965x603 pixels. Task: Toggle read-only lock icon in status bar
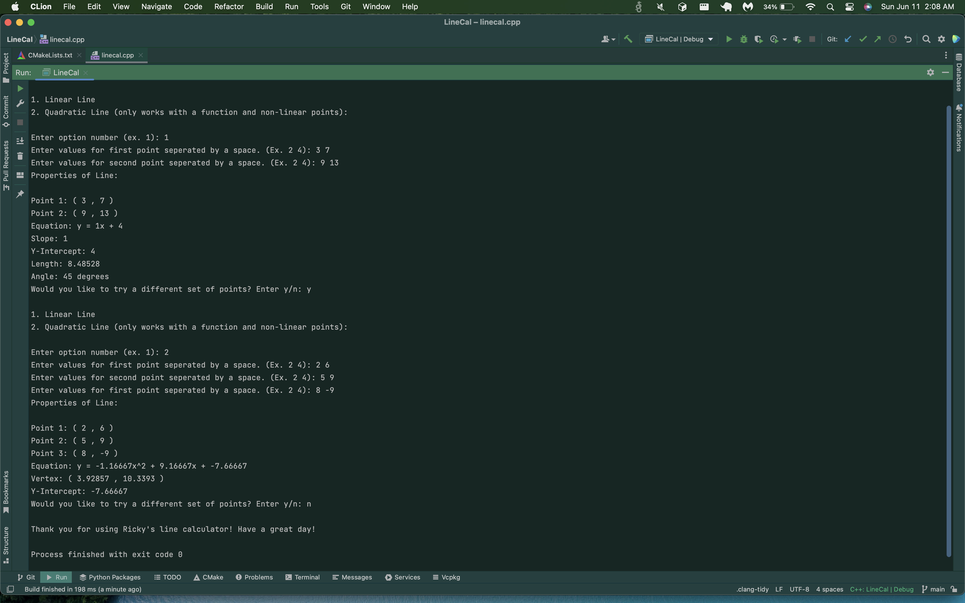point(954,589)
